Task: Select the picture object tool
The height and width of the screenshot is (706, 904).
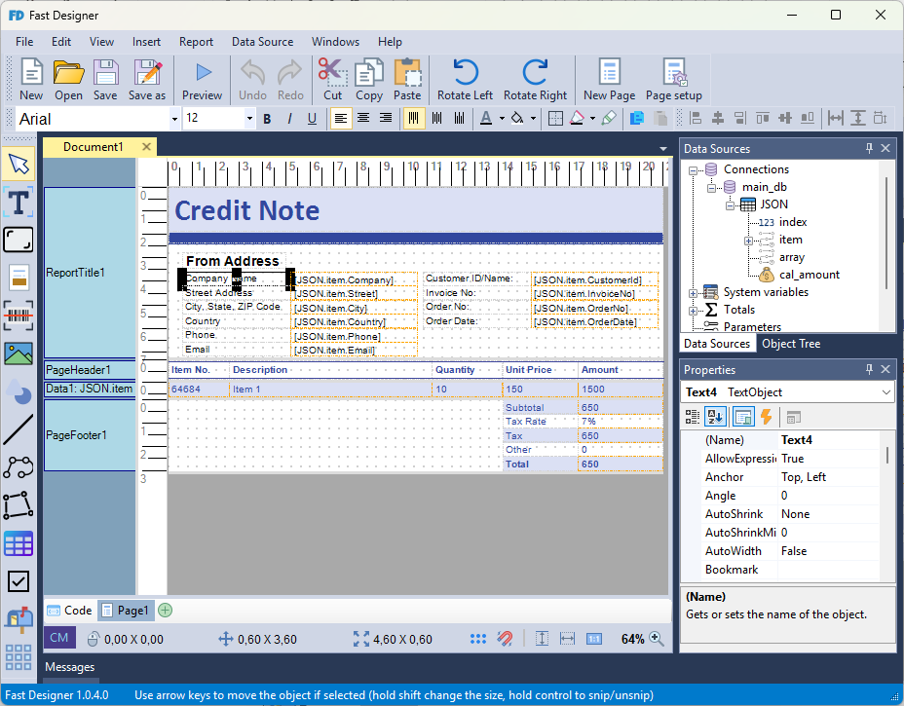Action: pos(19,353)
